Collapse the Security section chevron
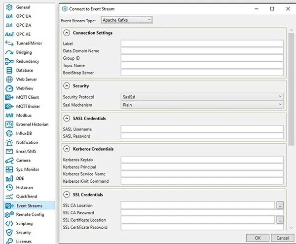The height and width of the screenshot is (244, 296). [67, 86]
